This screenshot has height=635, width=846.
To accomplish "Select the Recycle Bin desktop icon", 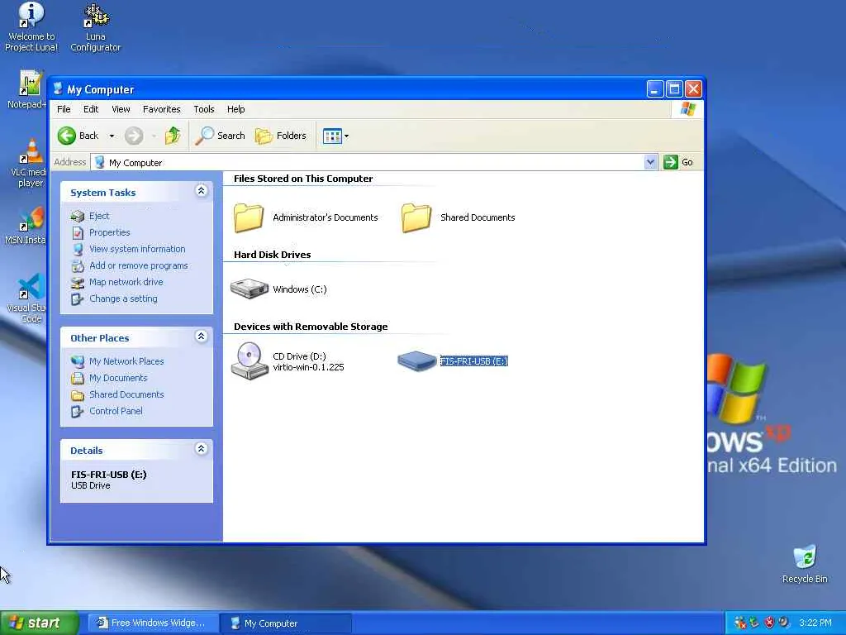I will point(805,564).
